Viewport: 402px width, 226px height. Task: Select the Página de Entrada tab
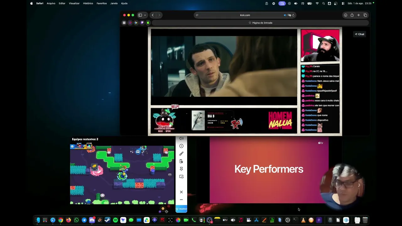coord(260,23)
